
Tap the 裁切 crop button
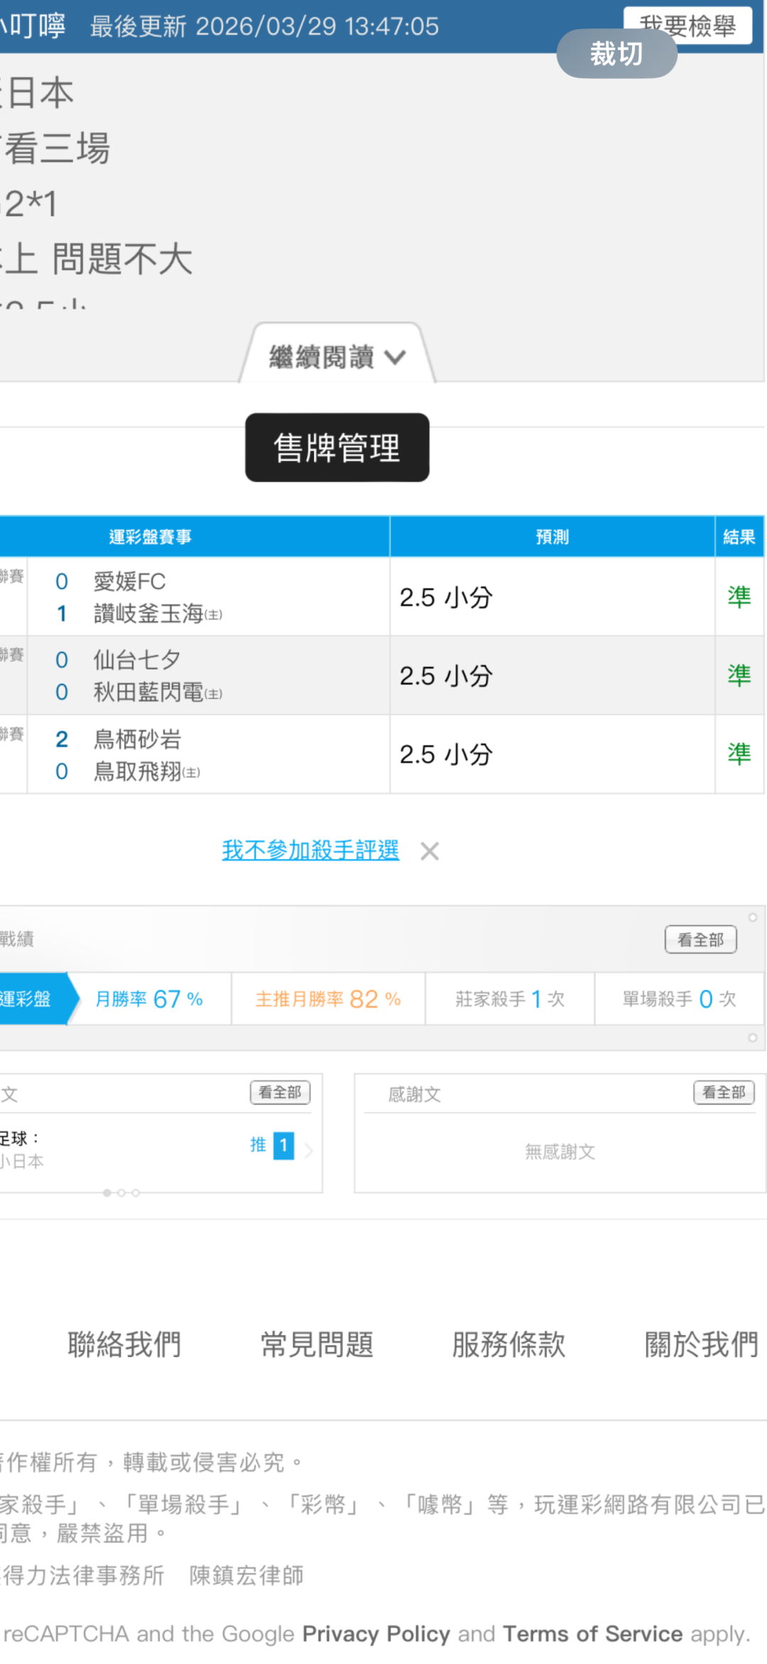[x=616, y=54]
